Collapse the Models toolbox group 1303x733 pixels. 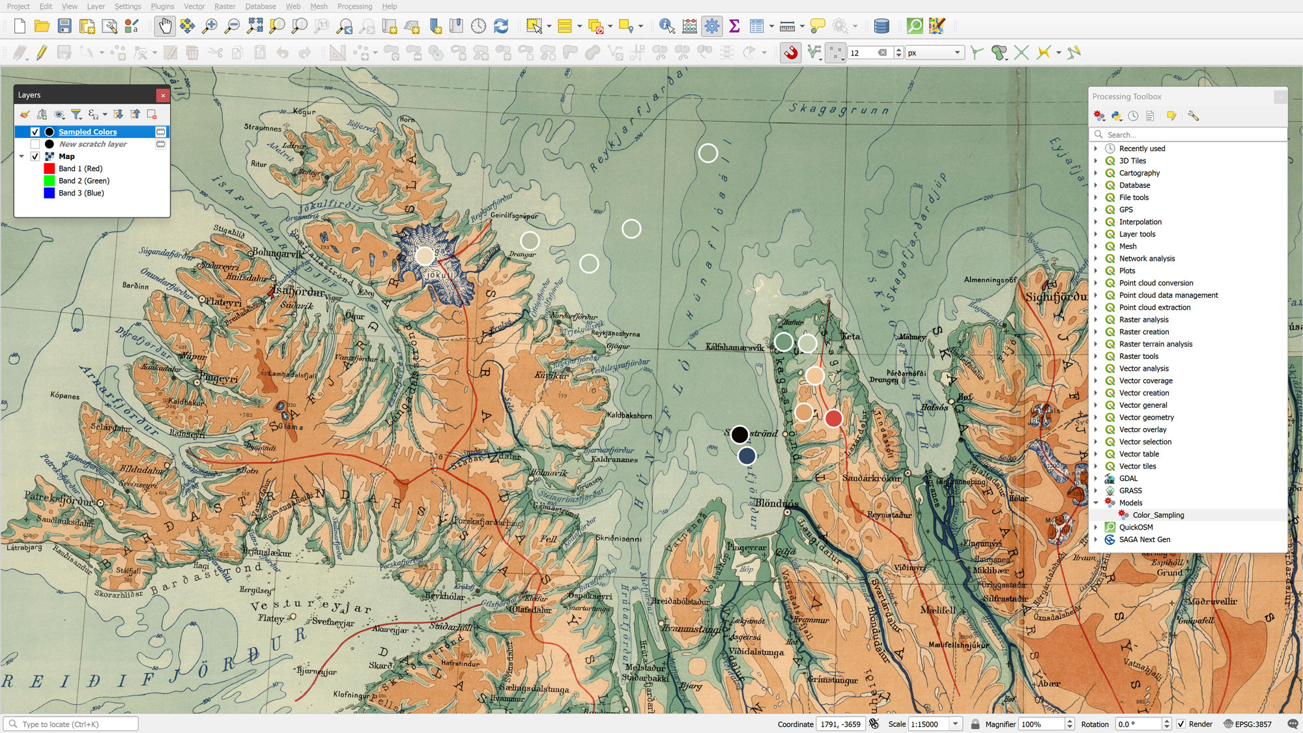pyautogui.click(x=1096, y=502)
